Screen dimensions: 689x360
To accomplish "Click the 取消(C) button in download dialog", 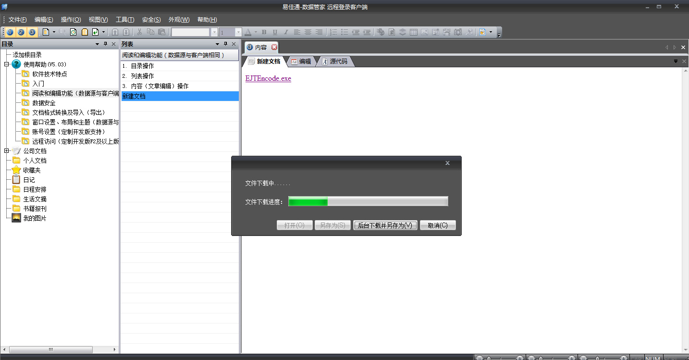I will (437, 225).
